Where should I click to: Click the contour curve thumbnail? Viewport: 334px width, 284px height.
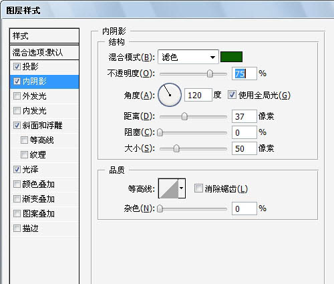pyautogui.click(x=168, y=188)
